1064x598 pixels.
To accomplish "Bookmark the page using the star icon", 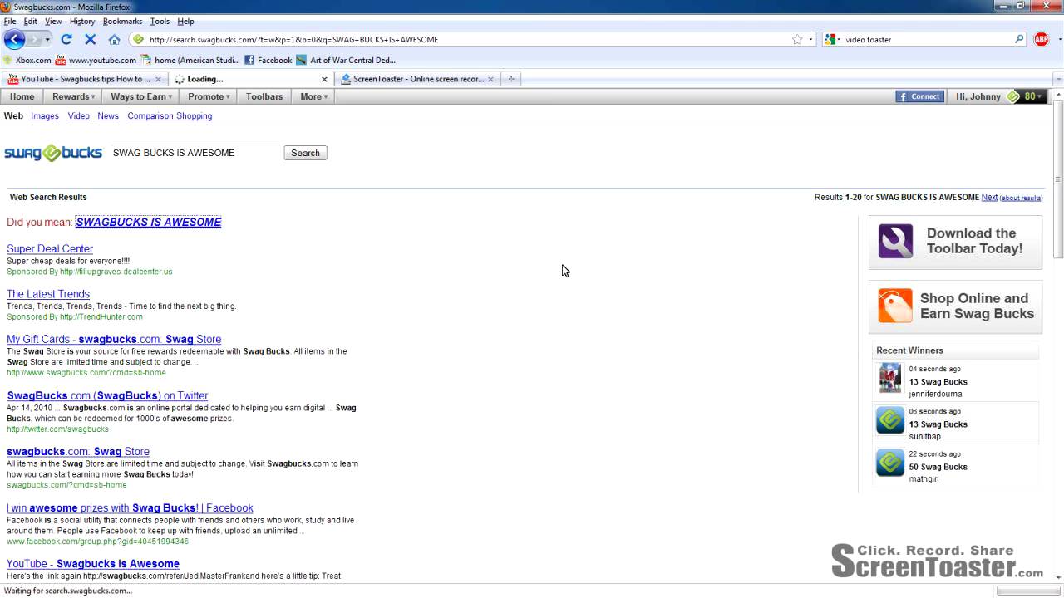I will coord(797,39).
